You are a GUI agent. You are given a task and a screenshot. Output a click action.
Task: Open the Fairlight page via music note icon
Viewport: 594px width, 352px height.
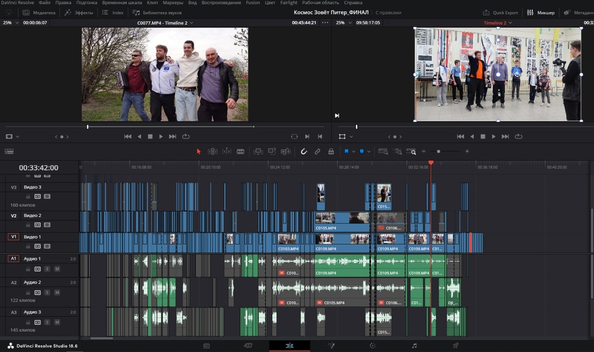[414, 346]
